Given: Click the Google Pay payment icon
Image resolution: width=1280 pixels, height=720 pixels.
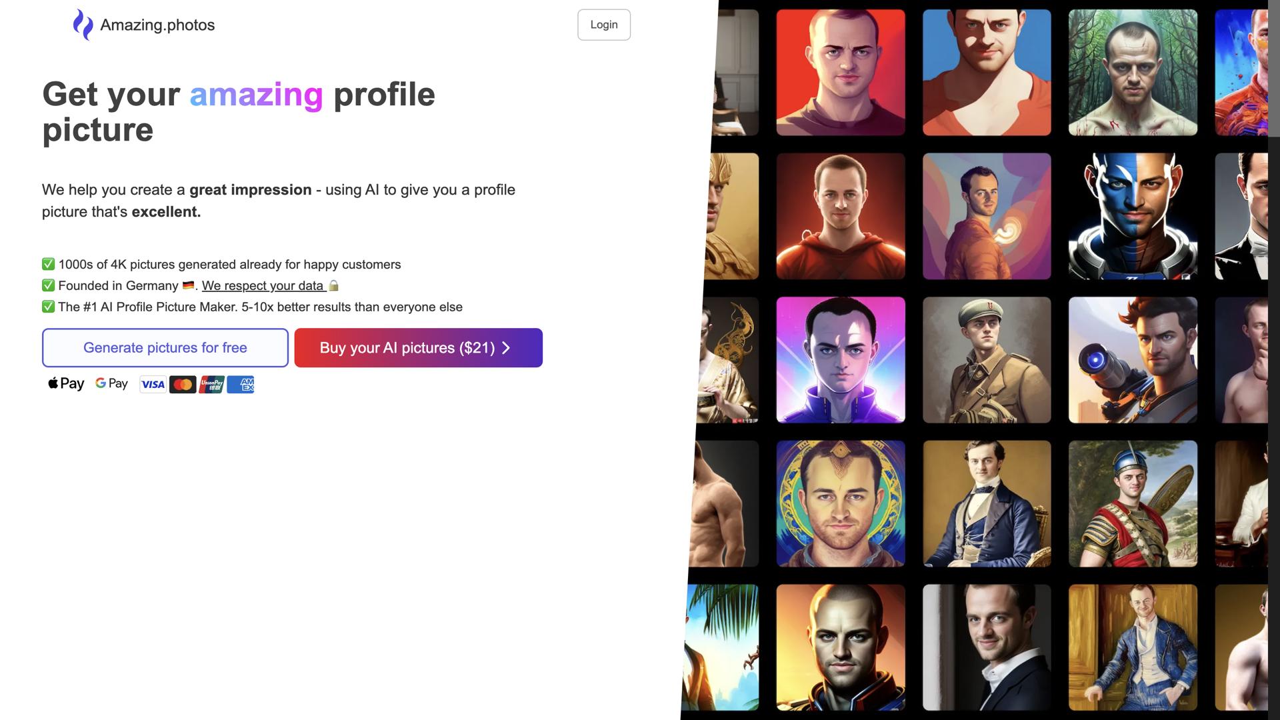Looking at the screenshot, I should pyautogui.click(x=111, y=383).
